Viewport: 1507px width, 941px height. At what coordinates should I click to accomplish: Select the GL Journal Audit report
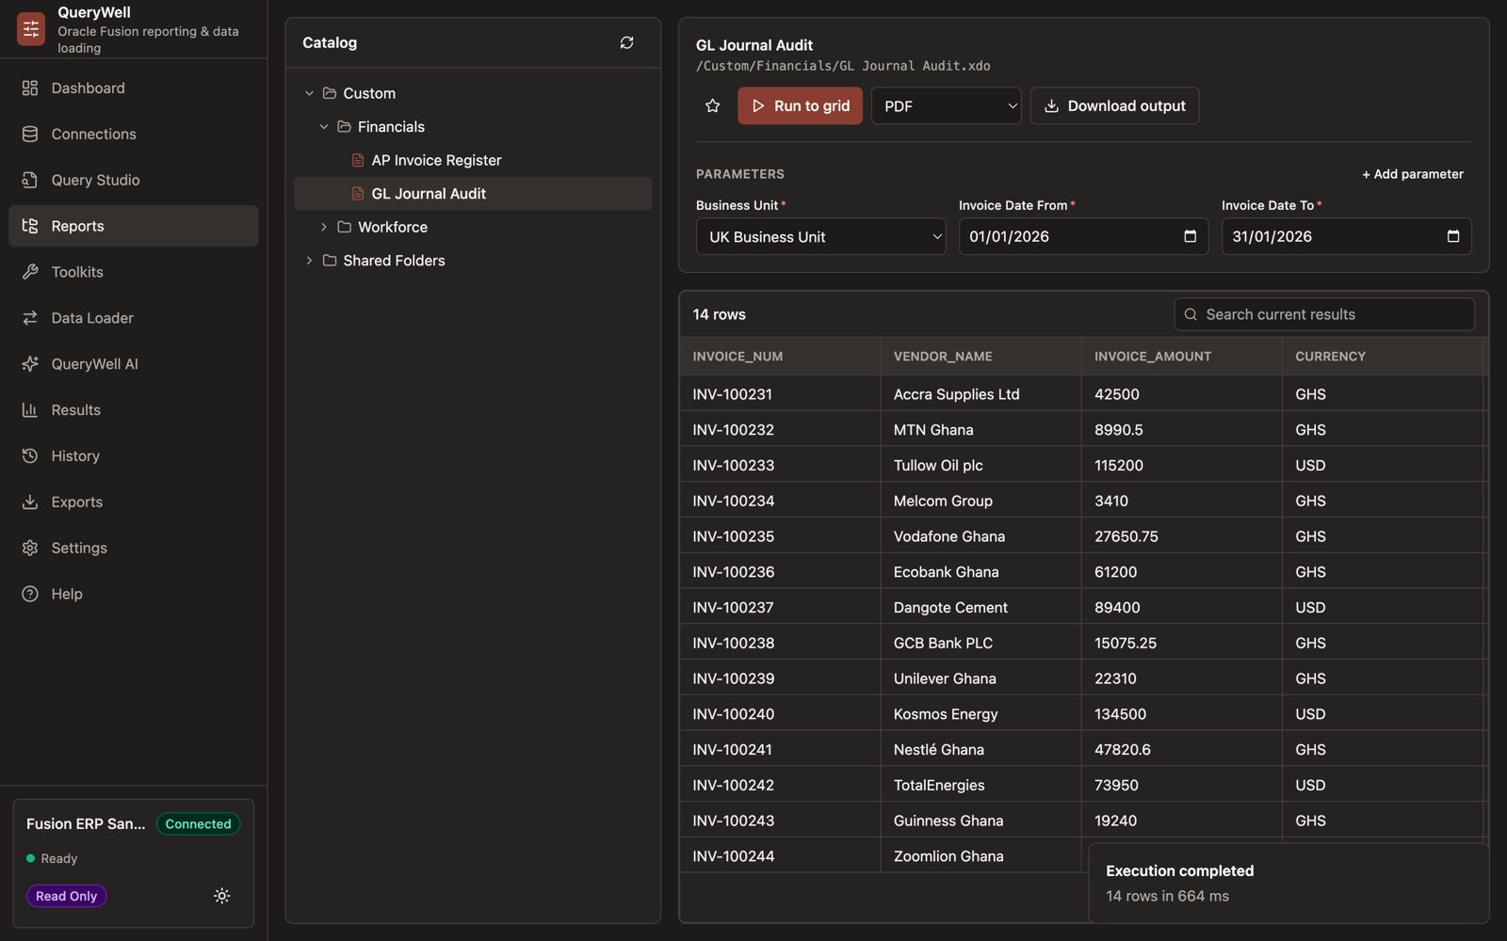[x=473, y=194]
